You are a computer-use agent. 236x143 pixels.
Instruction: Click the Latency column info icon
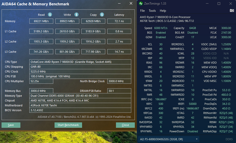(x=119, y=15)
